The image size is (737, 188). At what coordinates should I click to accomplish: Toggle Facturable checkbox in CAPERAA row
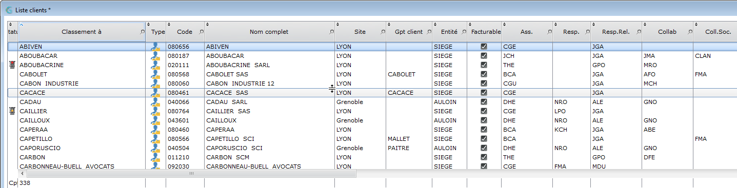pos(484,130)
